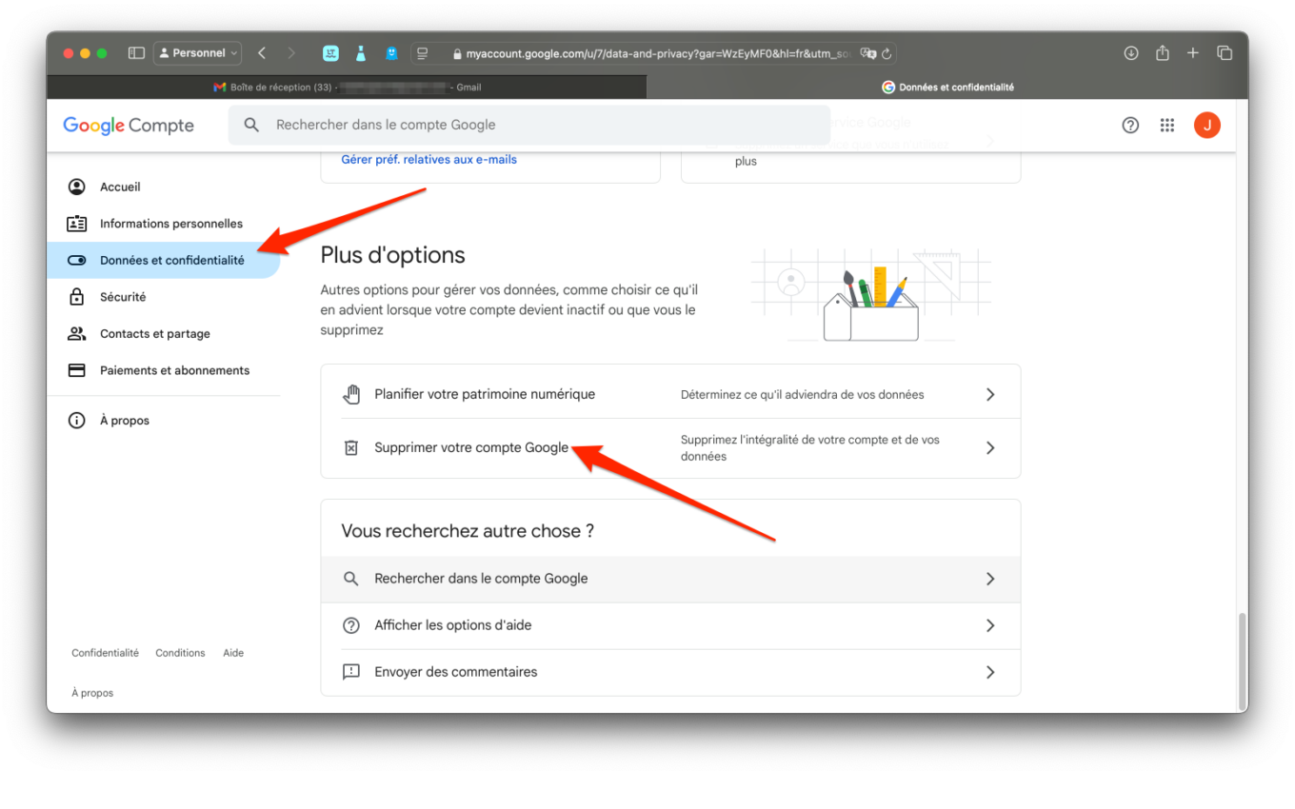Open Contacts et partage in sidebar
This screenshot has height=809, width=1295.
[x=164, y=334]
